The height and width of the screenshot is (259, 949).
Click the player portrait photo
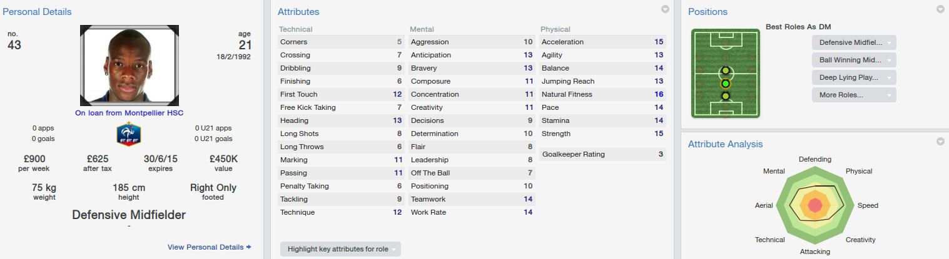tap(129, 66)
